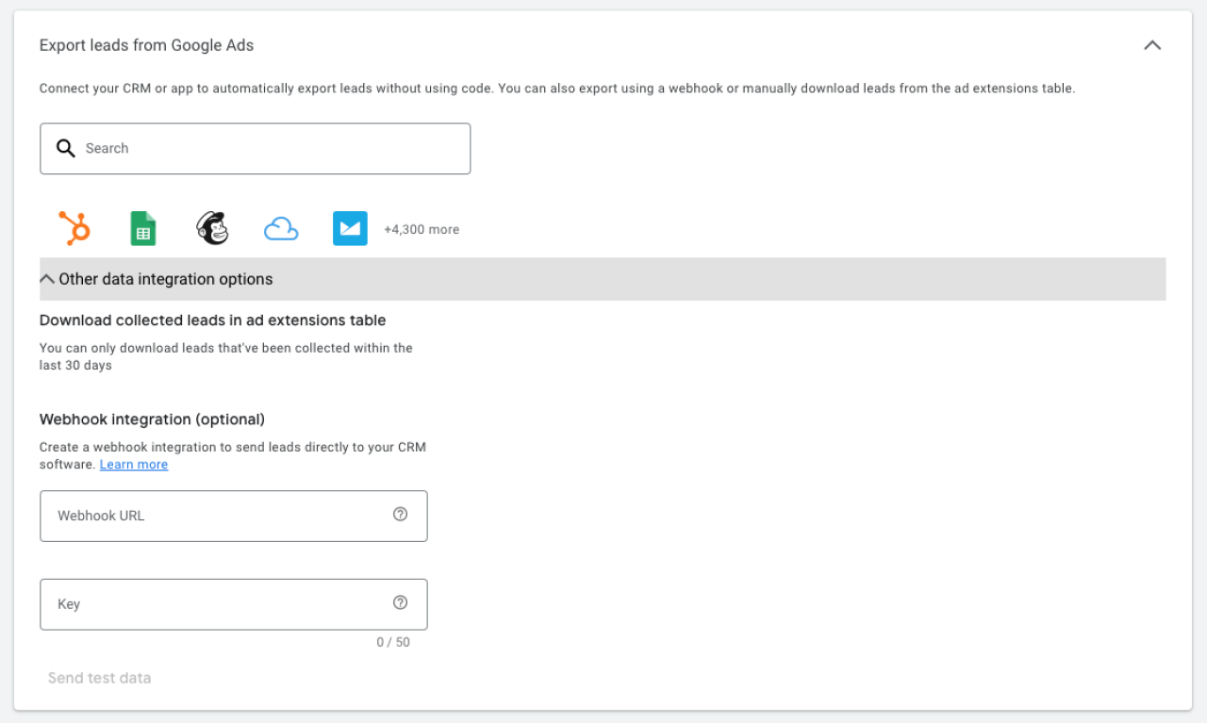Screen dimensions: 1207x723
Task: Click the Connect your CRM description text
Action: click(x=557, y=89)
